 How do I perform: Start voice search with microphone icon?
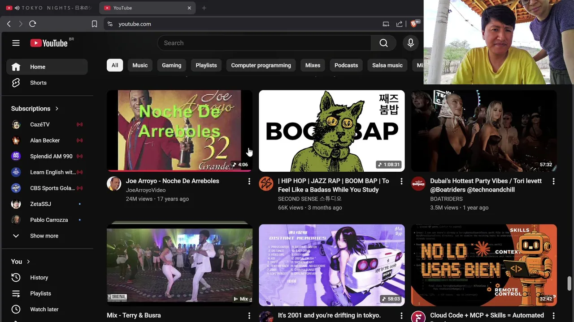(x=410, y=43)
